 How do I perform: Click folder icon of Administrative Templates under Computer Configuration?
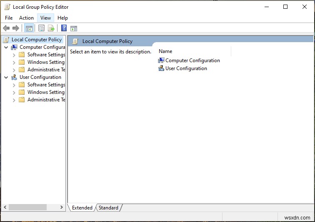pyautogui.click(x=22, y=70)
